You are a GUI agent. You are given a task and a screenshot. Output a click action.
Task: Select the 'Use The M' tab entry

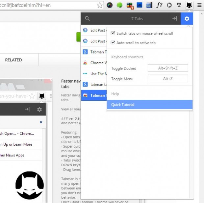pos(94,74)
